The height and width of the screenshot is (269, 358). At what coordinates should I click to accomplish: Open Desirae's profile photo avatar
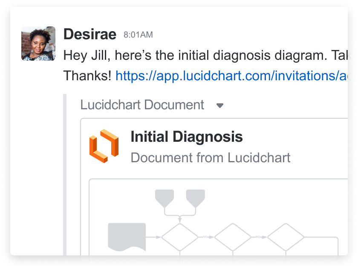(x=38, y=44)
